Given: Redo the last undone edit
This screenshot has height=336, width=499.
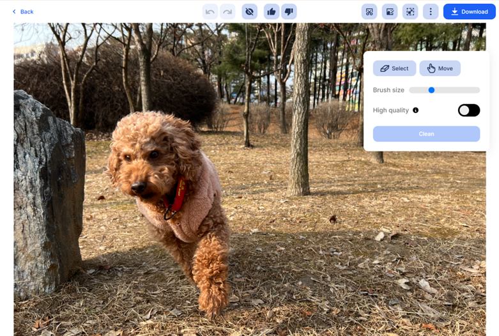Looking at the screenshot, I should click(x=227, y=11).
